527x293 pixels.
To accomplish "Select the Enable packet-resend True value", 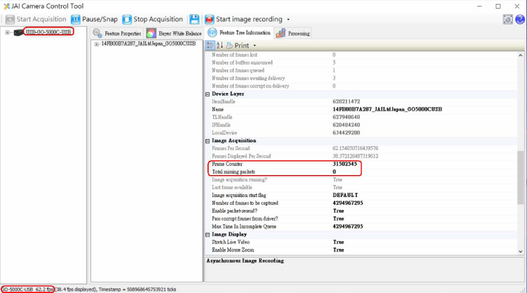I will pos(338,211).
